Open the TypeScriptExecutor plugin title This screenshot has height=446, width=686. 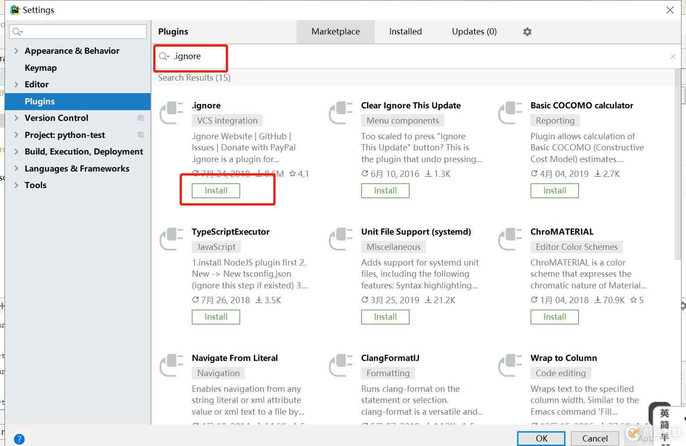231,232
